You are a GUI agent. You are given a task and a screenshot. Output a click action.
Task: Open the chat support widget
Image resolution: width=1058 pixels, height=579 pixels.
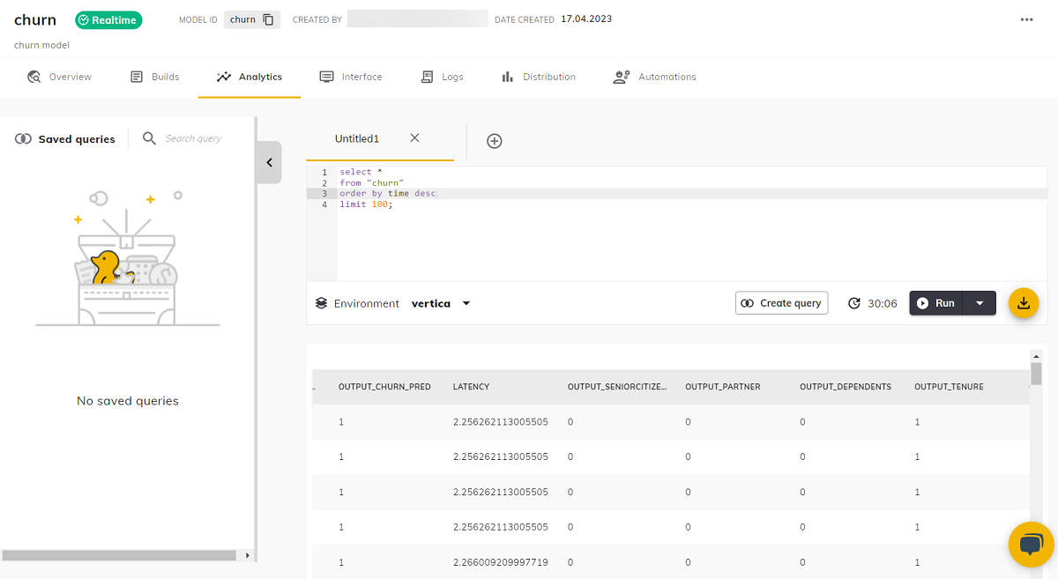(x=1031, y=544)
